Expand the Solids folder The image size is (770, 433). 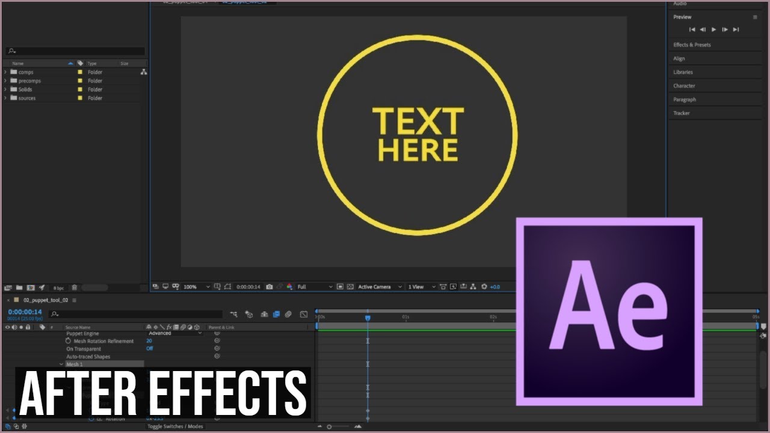coord(6,90)
